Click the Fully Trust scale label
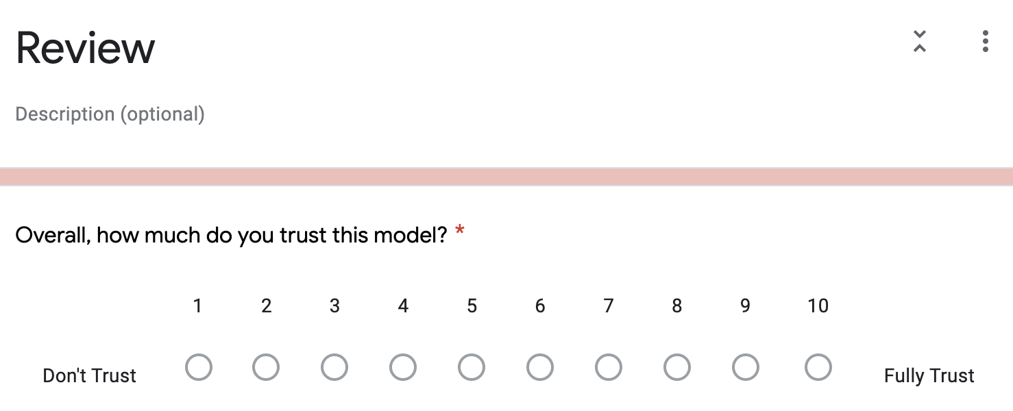 pos(929,375)
